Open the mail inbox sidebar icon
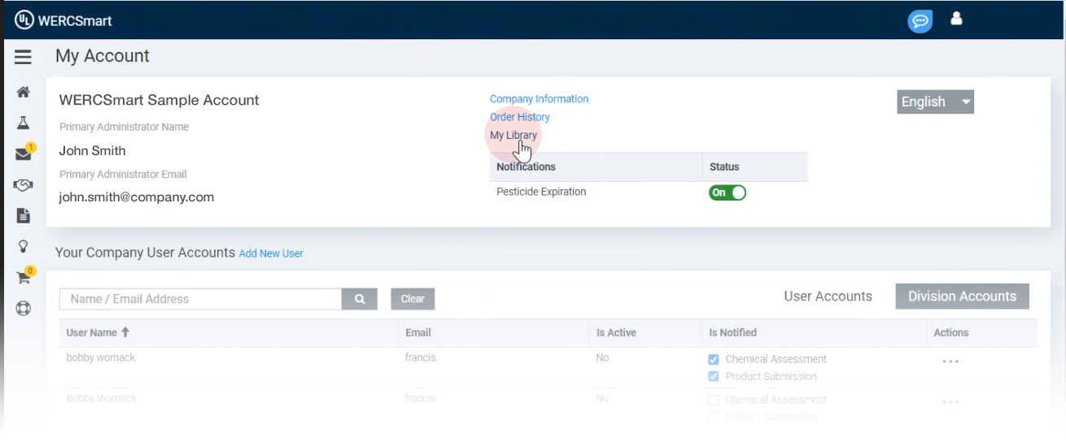 [23, 154]
